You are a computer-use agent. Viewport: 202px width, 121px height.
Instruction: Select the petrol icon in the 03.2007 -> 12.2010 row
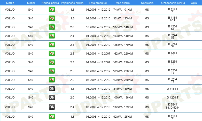pos(52,80)
